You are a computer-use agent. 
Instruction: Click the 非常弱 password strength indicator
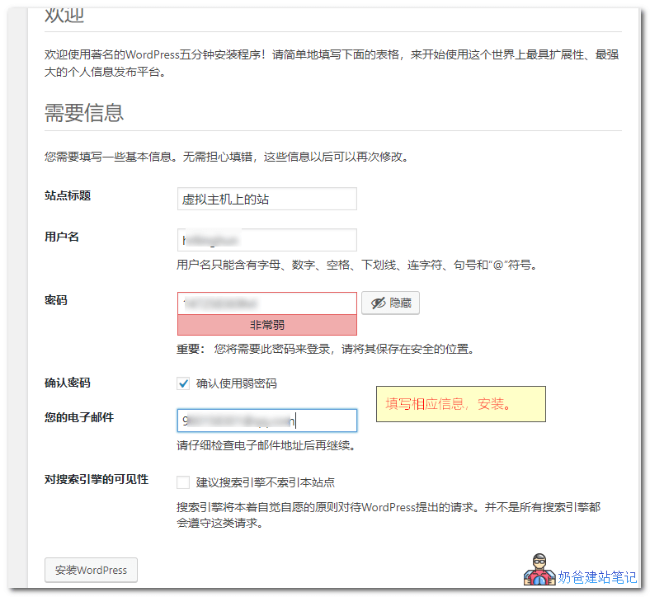tap(267, 325)
